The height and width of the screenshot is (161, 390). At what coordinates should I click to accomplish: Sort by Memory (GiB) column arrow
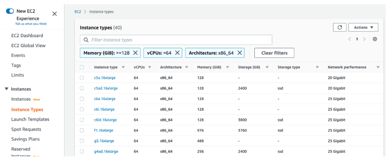(228, 67)
